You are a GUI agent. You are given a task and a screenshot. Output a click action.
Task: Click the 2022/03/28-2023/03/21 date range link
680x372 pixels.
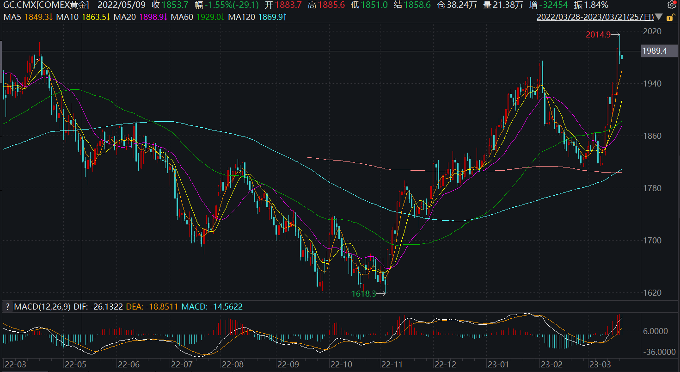595,18
